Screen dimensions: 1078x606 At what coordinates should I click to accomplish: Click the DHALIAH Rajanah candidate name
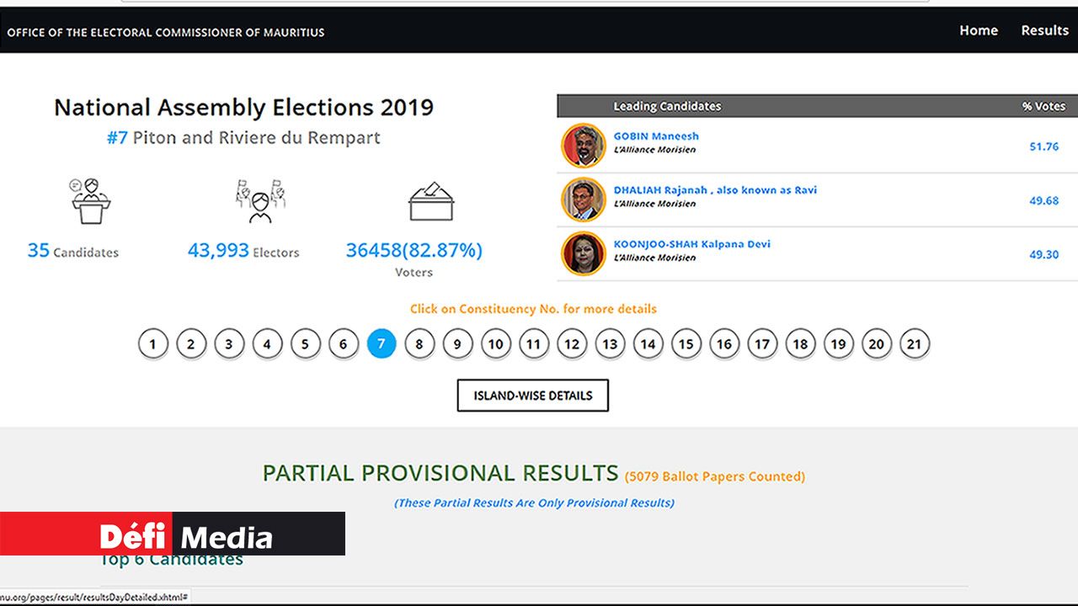point(715,190)
